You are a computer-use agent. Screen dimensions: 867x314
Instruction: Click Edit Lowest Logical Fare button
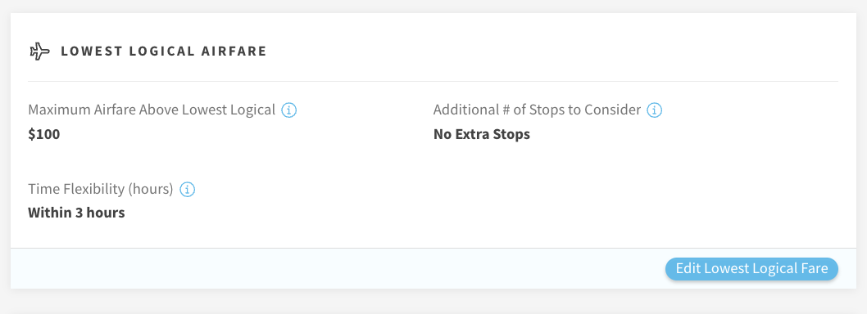pyautogui.click(x=751, y=269)
